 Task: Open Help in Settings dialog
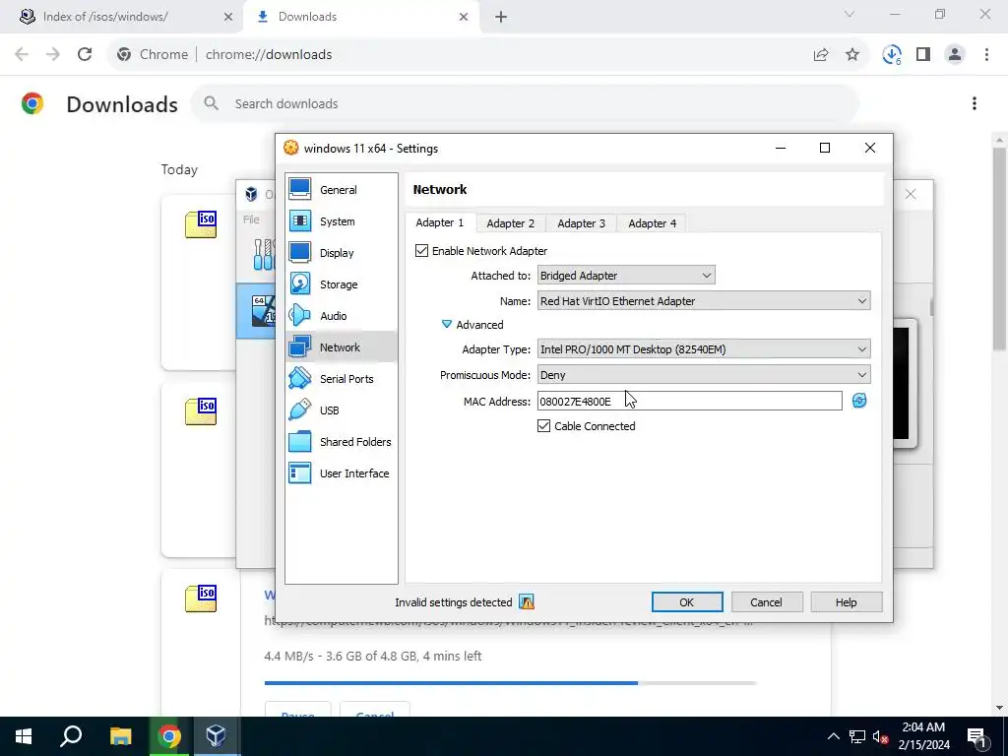point(846,602)
